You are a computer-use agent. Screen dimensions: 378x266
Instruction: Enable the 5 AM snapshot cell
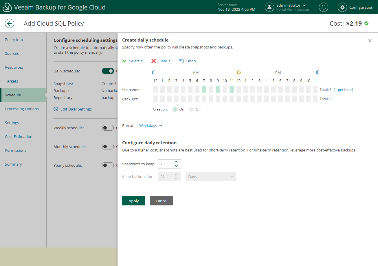190,90
